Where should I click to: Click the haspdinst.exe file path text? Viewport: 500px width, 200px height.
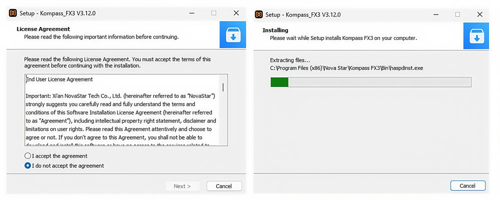346,68
